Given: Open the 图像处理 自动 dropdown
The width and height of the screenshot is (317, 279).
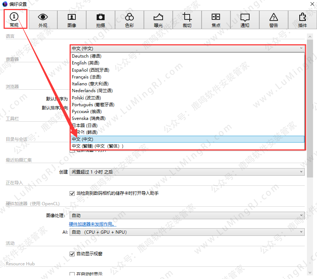Looking at the screenshot, I should [x=187, y=216].
